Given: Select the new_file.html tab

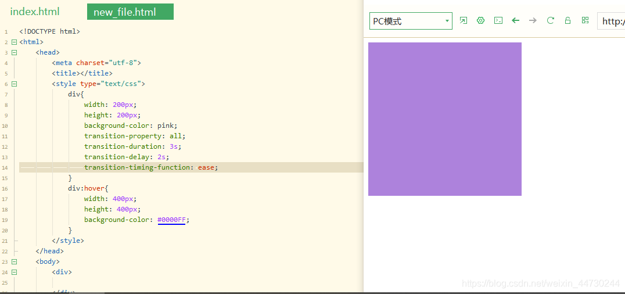Looking at the screenshot, I should 130,12.
